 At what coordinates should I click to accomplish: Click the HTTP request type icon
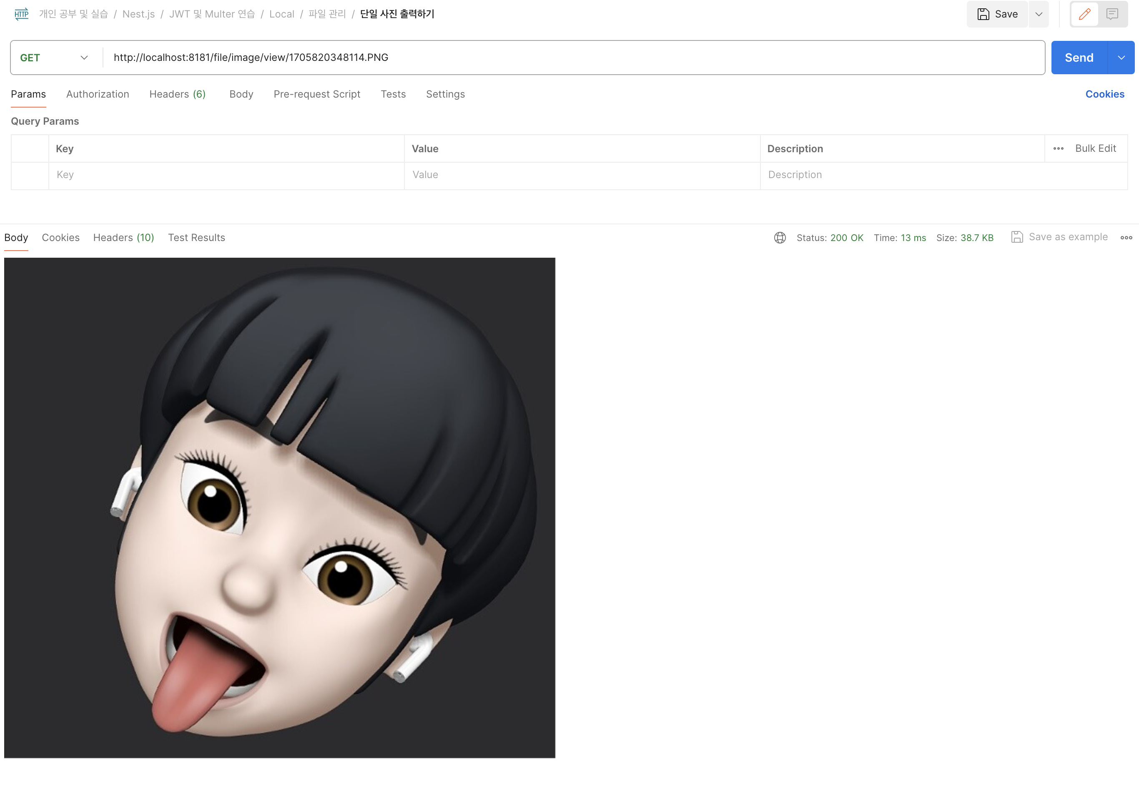pos(21,14)
